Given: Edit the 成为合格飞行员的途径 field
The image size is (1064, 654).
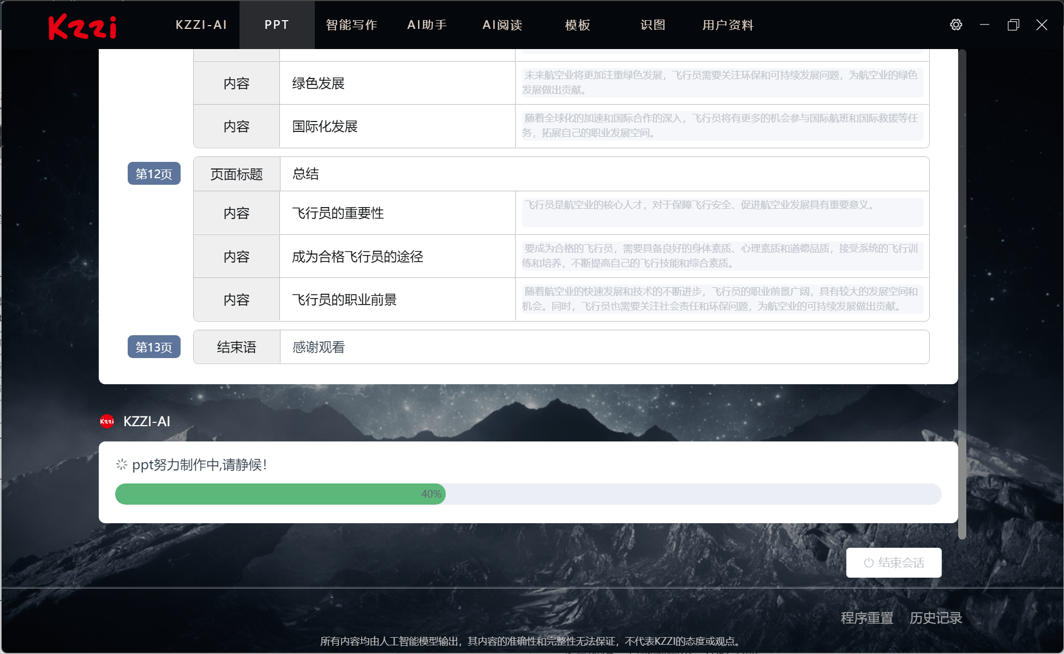Looking at the screenshot, I should tap(397, 256).
